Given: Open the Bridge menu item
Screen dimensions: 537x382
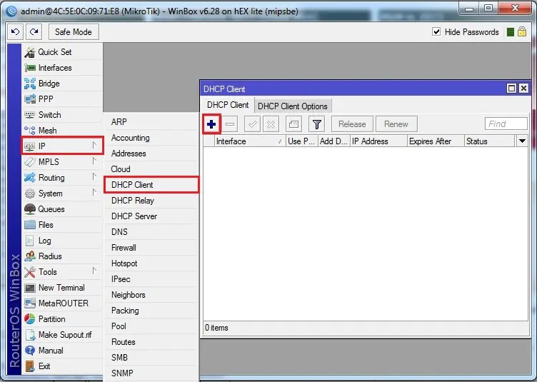Looking at the screenshot, I should (63, 84).
